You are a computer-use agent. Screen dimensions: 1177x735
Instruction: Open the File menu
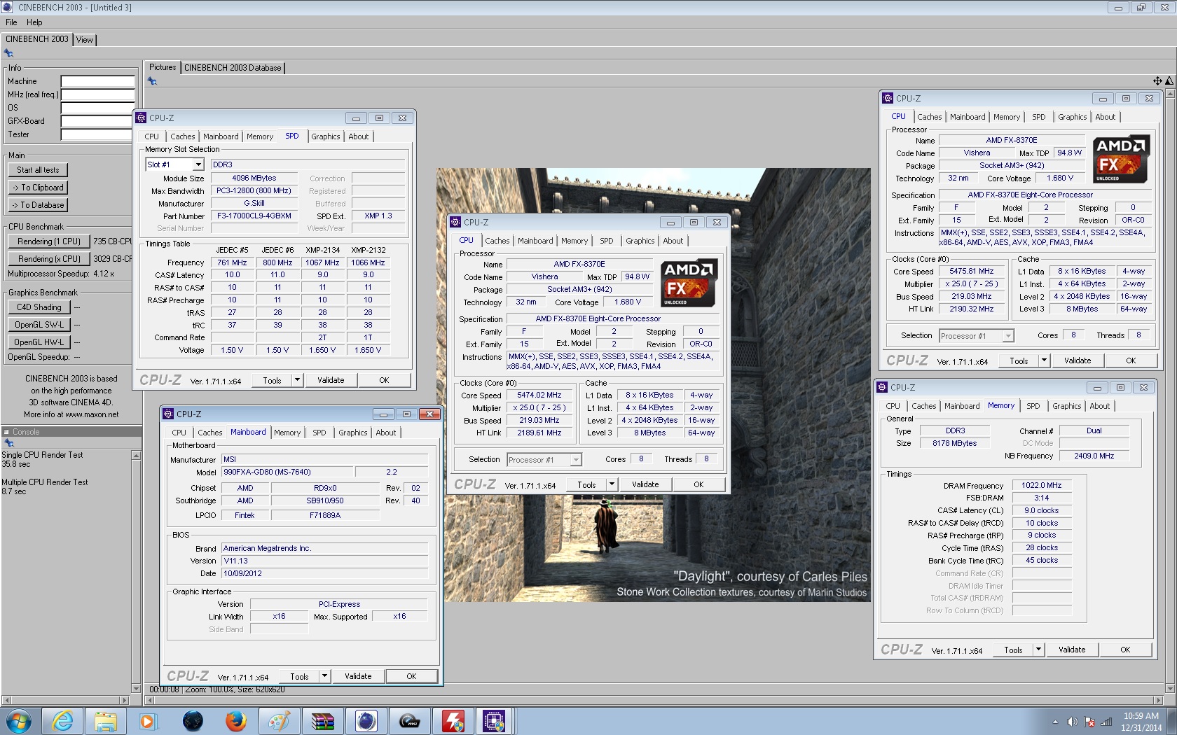point(11,22)
